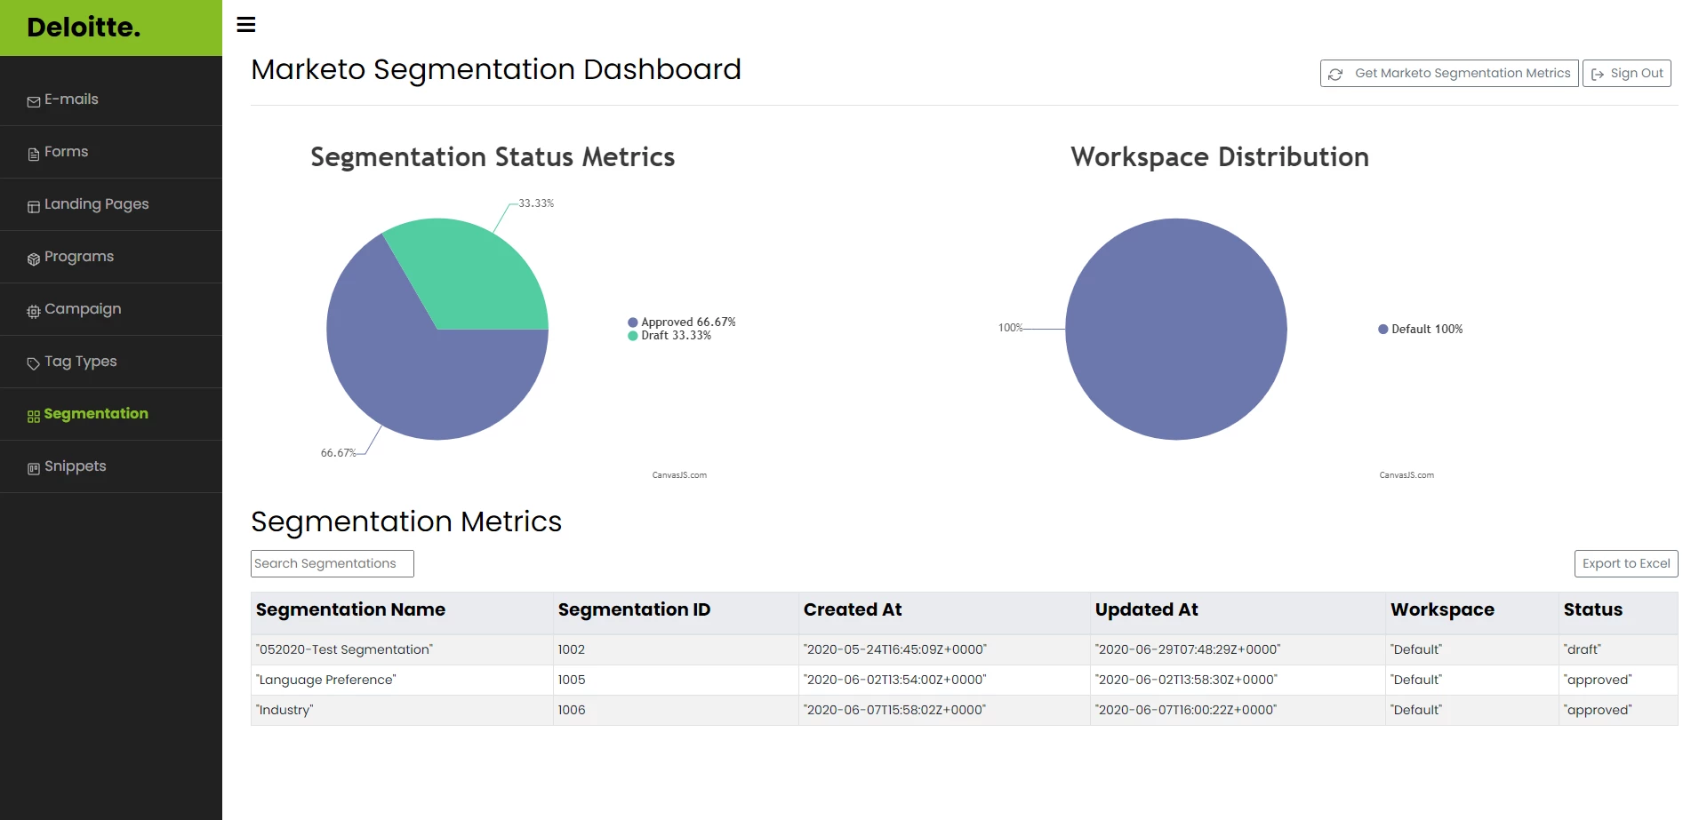Viewport: 1707px width, 820px height.
Task: Click the "approved" status for Language Preference
Action: [1618, 680]
